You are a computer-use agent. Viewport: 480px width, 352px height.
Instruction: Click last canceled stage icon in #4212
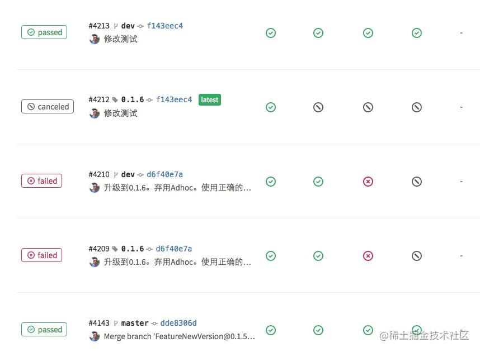click(417, 107)
